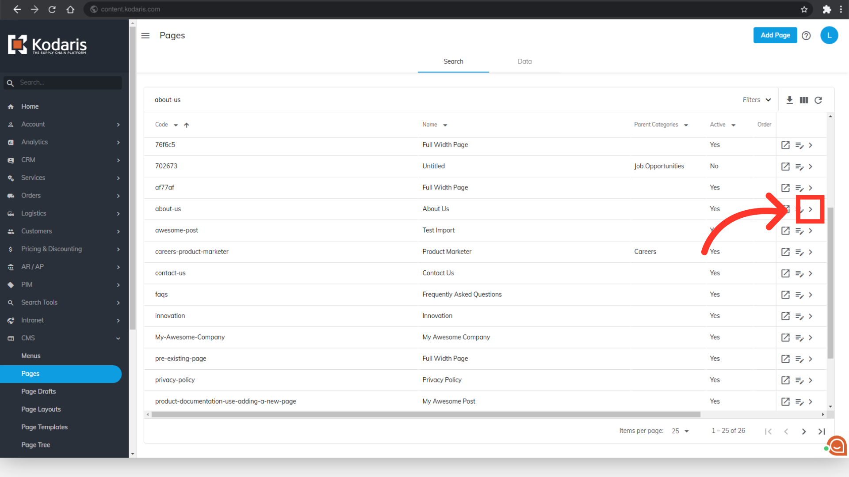849x477 pixels.
Task: Open details chevron for about-us row
Action: tap(811, 209)
